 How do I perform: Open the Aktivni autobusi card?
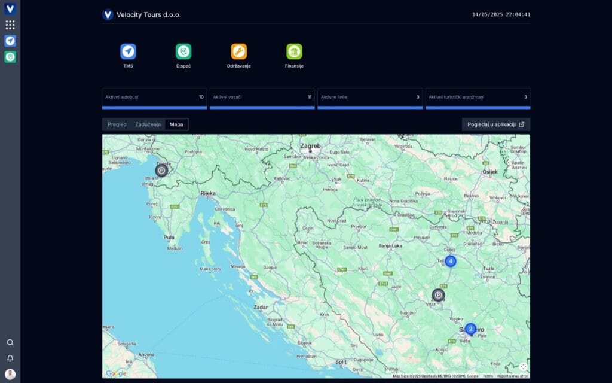tap(155, 99)
